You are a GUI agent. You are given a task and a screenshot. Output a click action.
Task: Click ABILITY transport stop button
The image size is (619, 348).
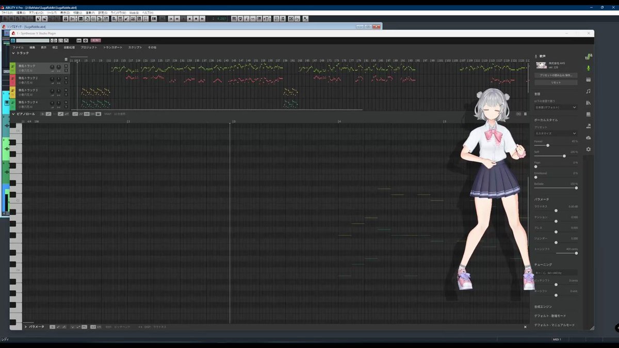click(189, 19)
